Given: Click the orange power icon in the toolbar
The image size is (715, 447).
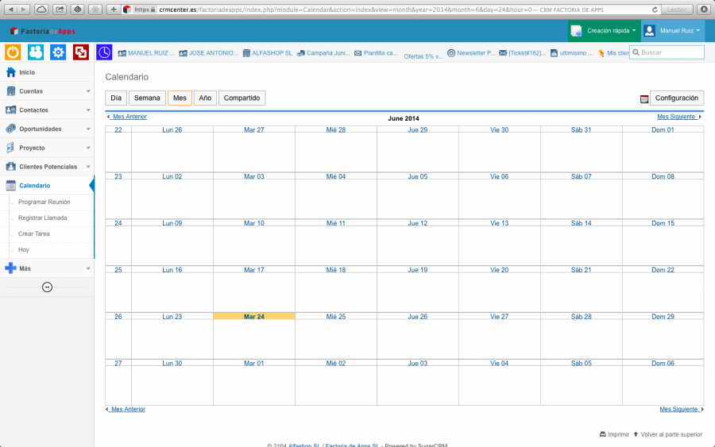Looking at the screenshot, I should click(14, 52).
